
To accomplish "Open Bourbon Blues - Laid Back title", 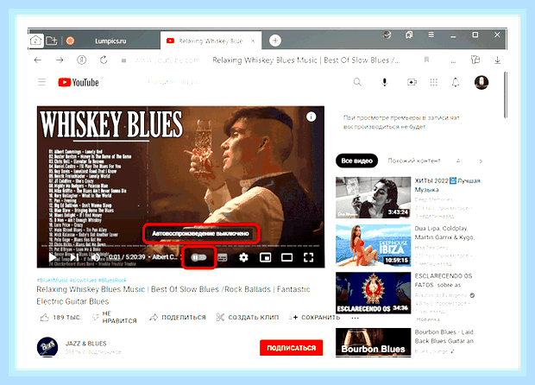I will 444,337.
